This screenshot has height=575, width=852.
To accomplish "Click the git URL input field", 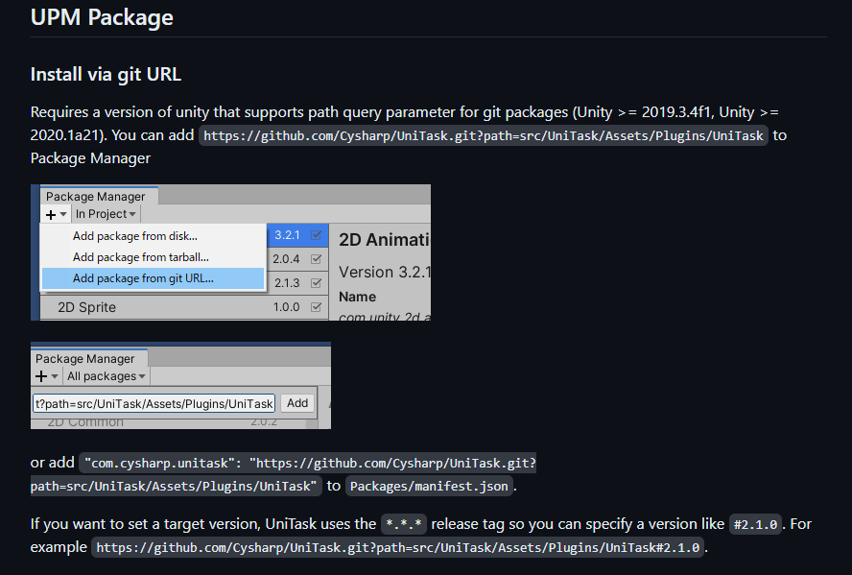I will point(154,403).
